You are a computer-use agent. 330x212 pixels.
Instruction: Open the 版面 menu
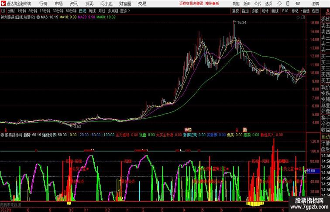pos(247,3)
